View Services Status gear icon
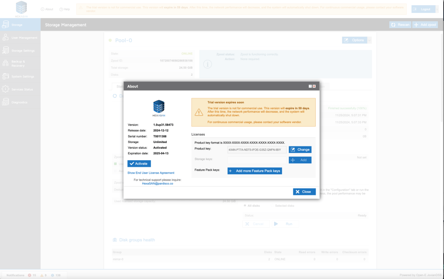Image resolution: width=444 pixels, height=279 pixels. pos(6,89)
